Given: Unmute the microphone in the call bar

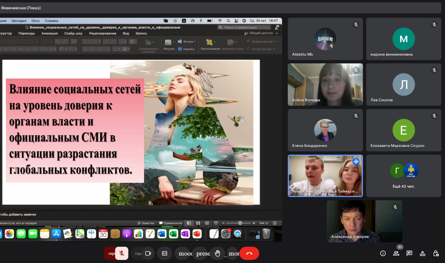Looking at the screenshot, I should coord(122,253).
